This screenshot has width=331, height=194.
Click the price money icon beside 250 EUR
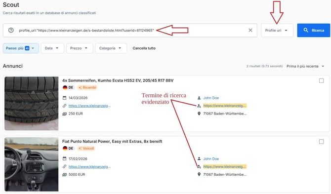click(x=64, y=114)
